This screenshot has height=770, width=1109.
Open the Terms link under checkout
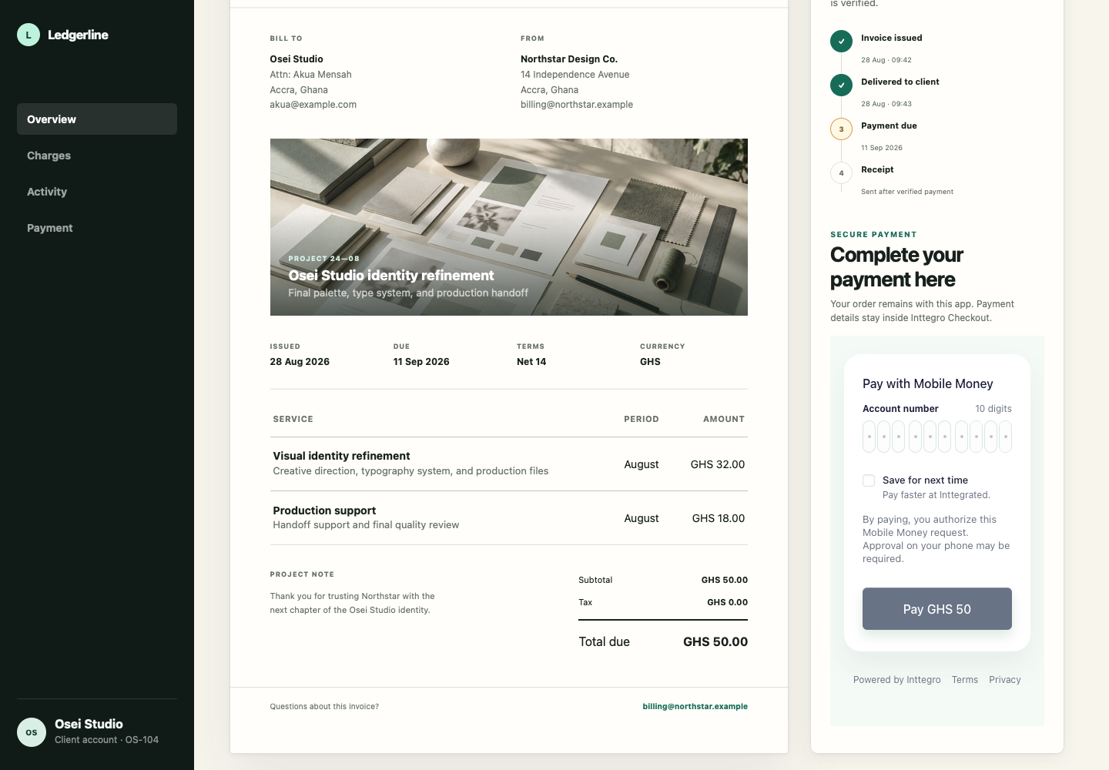click(x=965, y=680)
